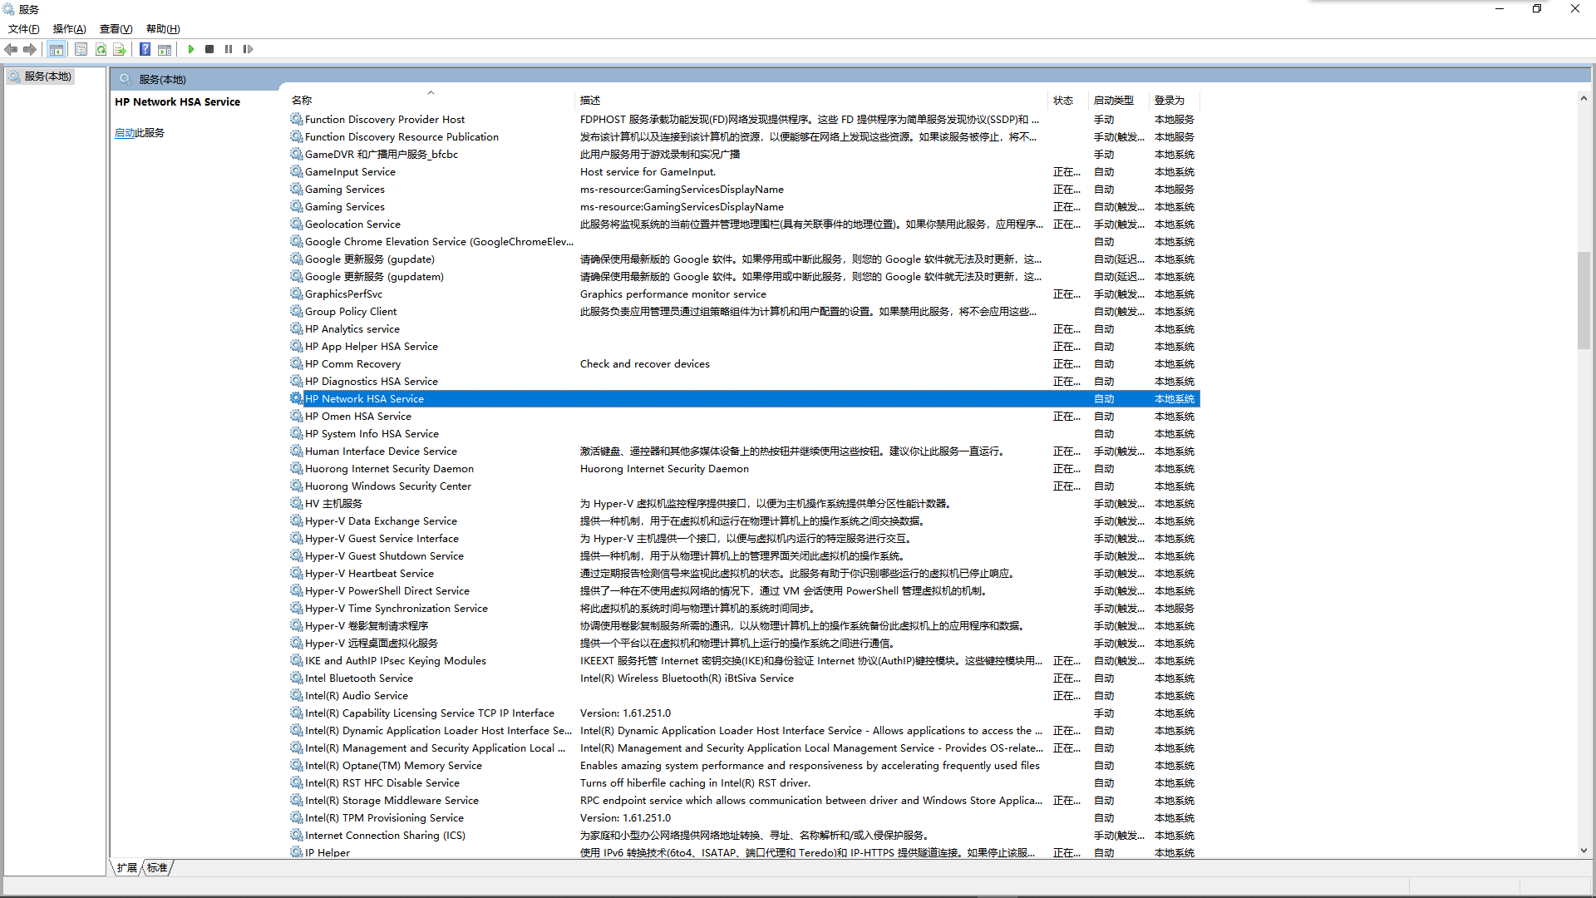1596x898 pixels.
Task: Click the Export List toolbar icon
Action: tap(120, 50)
